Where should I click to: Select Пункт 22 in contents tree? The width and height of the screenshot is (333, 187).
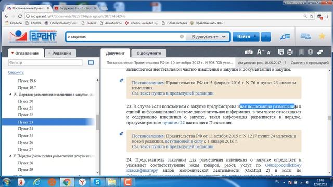click(x=25, y=115)
